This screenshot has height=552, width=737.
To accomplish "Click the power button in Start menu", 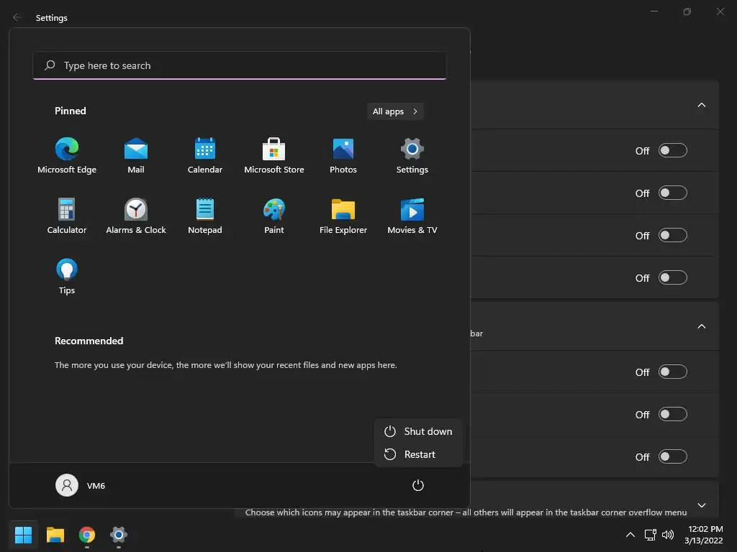I will tap(418, 485).
